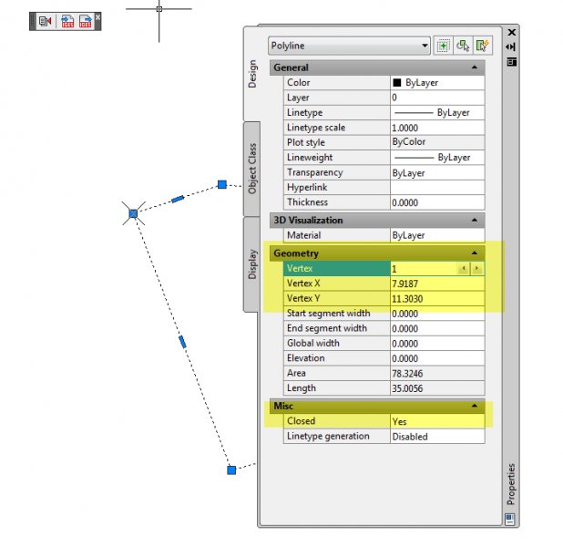Click the Transparency ByLayer value
The width and height of the screenshot is (563, 547).
point(437,172)
